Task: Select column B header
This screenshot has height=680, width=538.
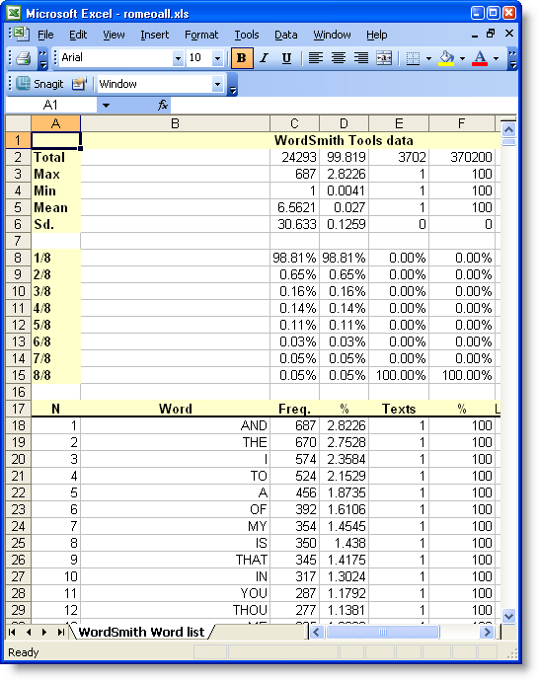Action: click(175, 123)
